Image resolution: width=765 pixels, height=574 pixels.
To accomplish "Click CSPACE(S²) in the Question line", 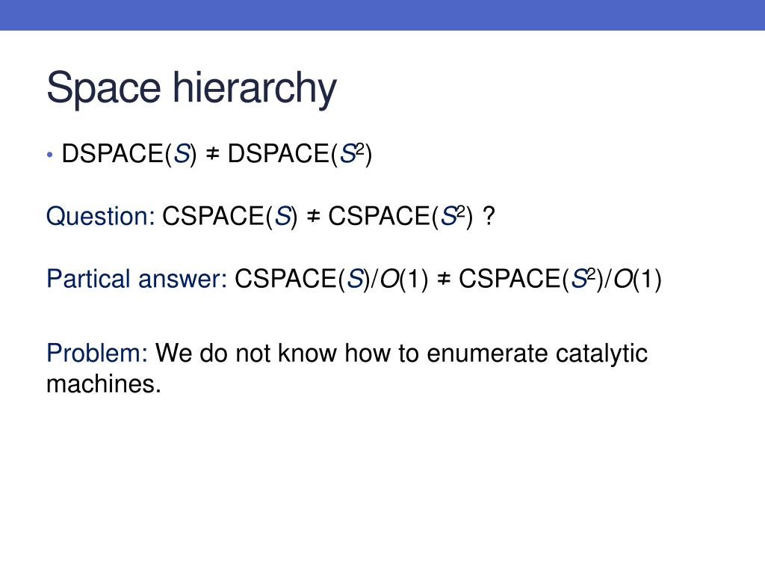I will tap(400, 216).
